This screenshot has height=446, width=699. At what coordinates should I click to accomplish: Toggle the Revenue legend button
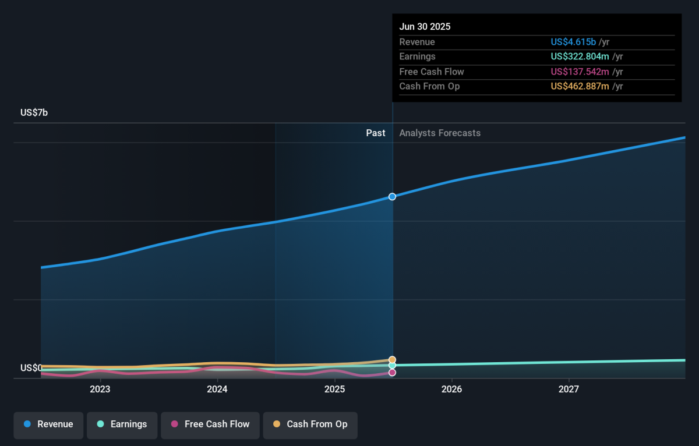[x=48, y=424]
